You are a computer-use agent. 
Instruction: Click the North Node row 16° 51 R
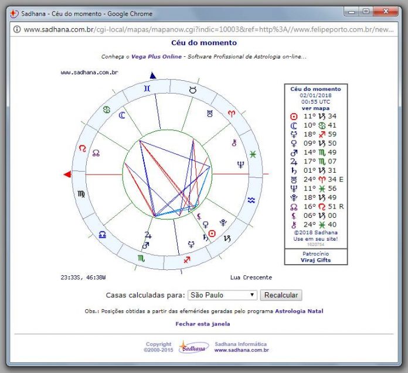tap(316, 207)
